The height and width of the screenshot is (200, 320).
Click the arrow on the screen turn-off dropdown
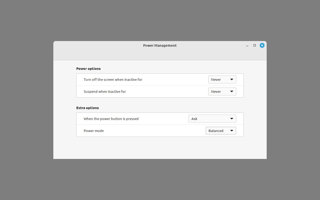point(231,79)
